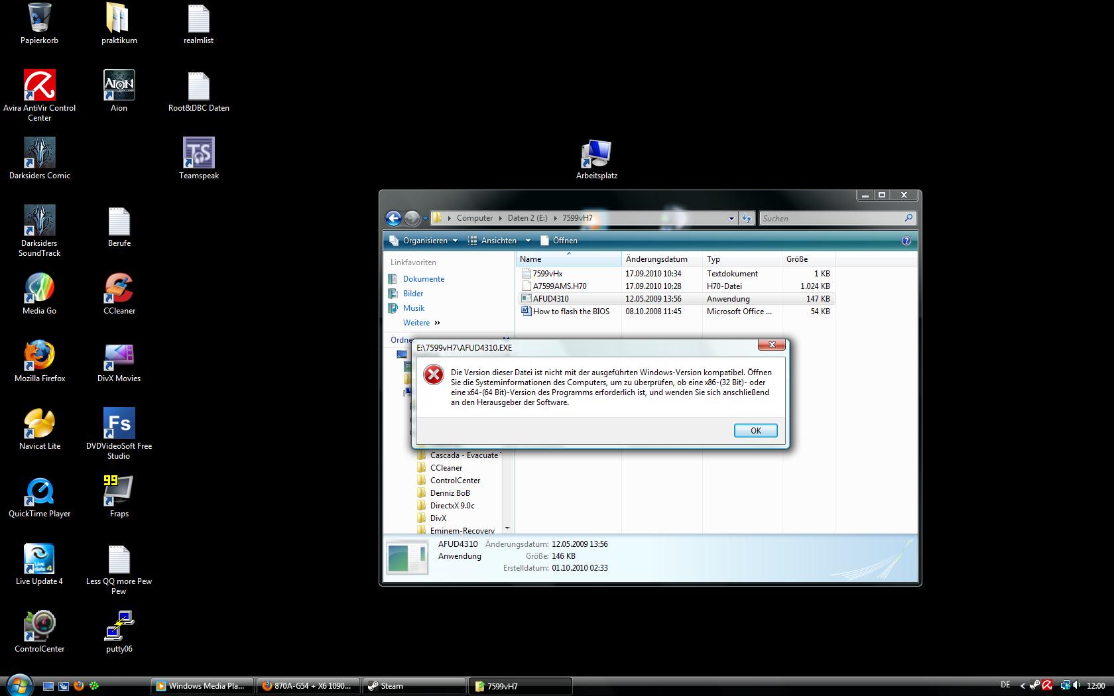Click Öffnen toolbar button
The width and height of the screenshot is (1114, 696).
[x=559, y=241]
